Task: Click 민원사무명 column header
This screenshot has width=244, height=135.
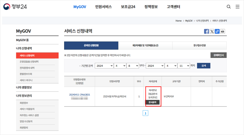Action: click(x=114, y=81)
